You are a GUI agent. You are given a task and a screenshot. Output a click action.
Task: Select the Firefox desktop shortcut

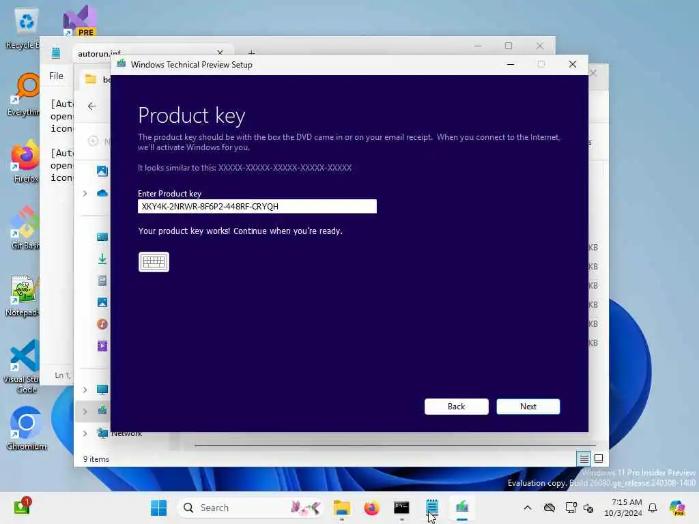(25, 162)
